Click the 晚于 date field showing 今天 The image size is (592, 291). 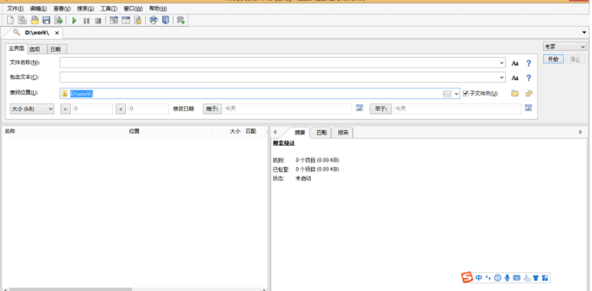point(288,109)
